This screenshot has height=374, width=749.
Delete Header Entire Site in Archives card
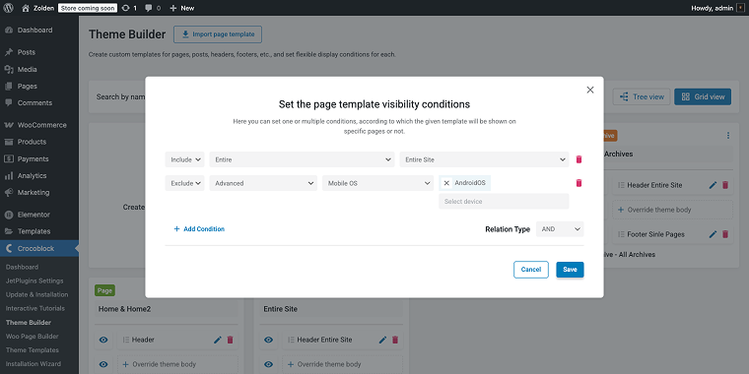725,185
